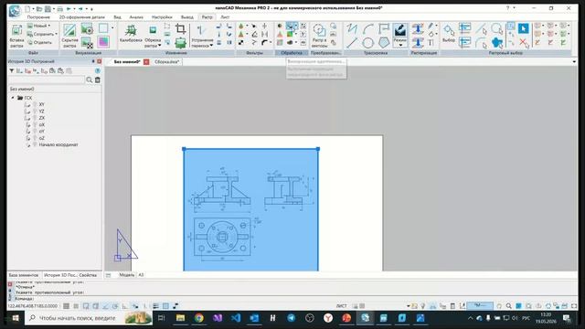Expand the Обрезка растра dropdown arrow
The image size is (585, 329).
click(x=160, y=46)
